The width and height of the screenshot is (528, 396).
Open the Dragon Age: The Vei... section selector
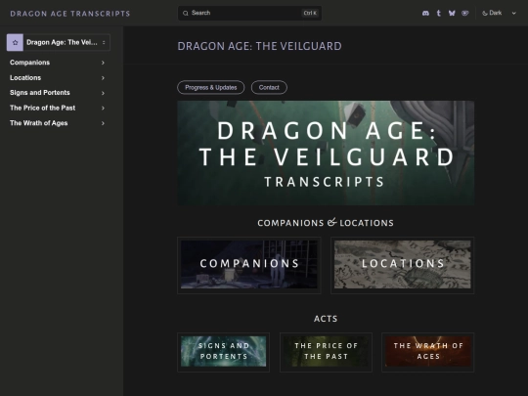(x=59, y=42)
